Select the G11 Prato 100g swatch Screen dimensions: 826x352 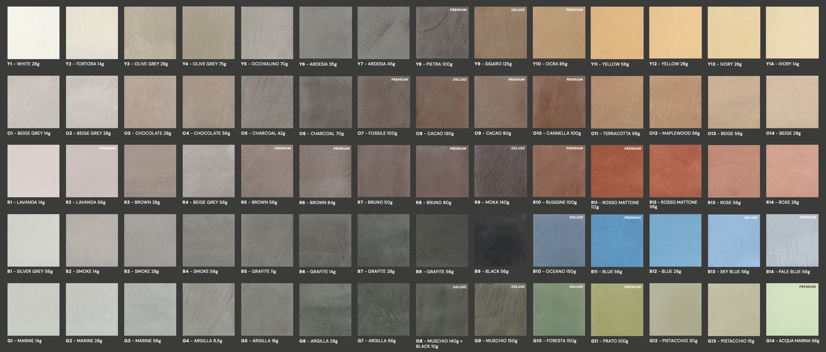pyautogui.click(x=617, y=309)
